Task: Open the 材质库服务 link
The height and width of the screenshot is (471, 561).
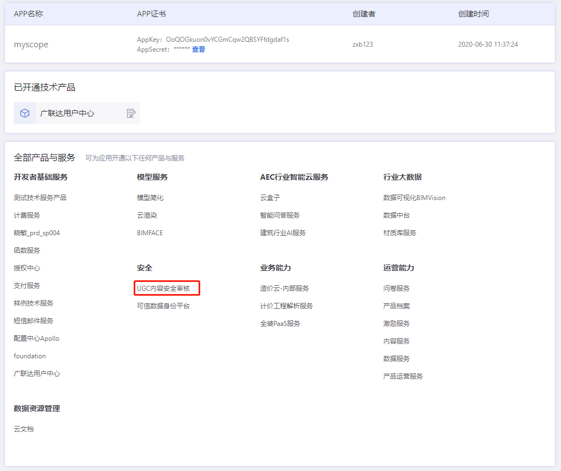Action: pyautogui.click(x=400, y=232)
